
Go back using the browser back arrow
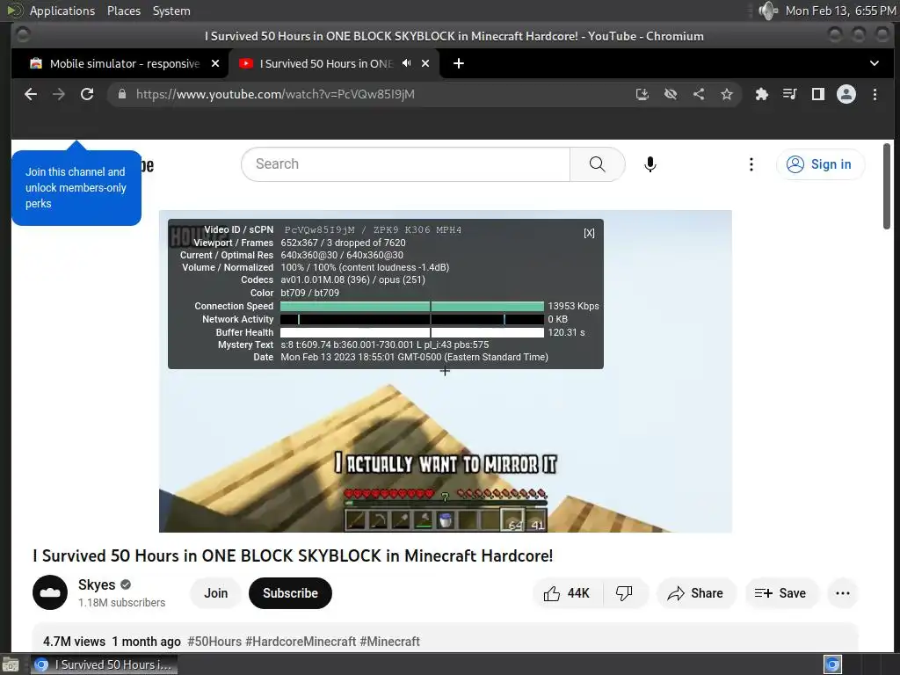pyautogui.click(x=31, y=94)
